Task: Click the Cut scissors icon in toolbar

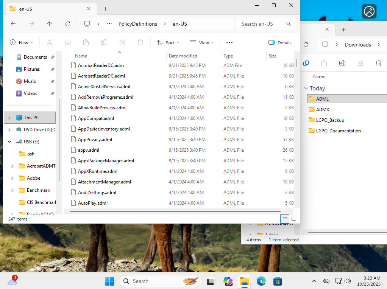Action: pyautogui.click(x=50, y=42)
